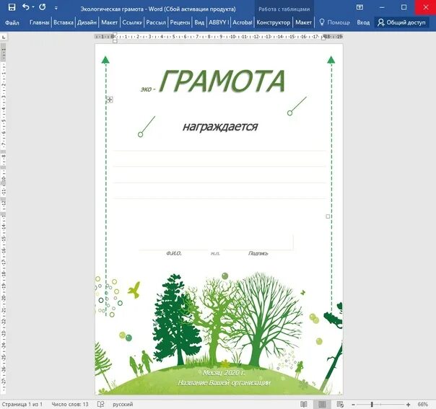
Task: Click the table resize handle at the right
Action: [328, 216]
